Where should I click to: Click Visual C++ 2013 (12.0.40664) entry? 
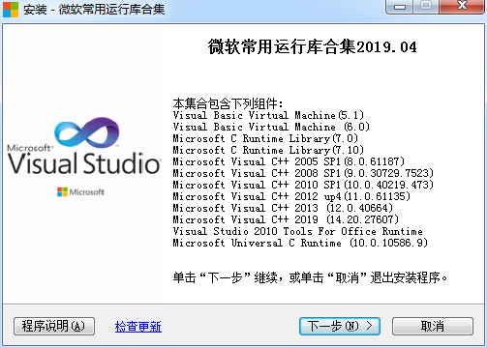(x=283, y=208)
